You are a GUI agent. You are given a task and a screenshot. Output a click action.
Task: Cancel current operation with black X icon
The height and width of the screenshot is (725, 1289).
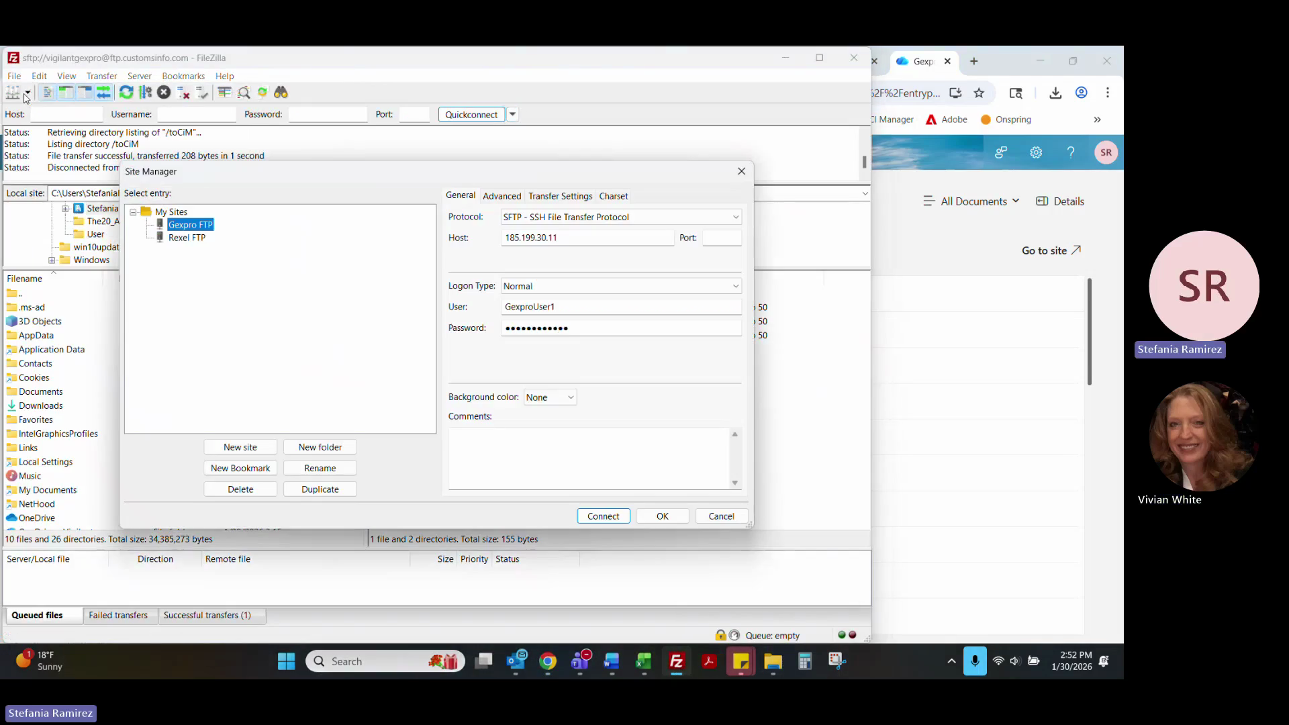pyautogui.click(x=164, y=93)
